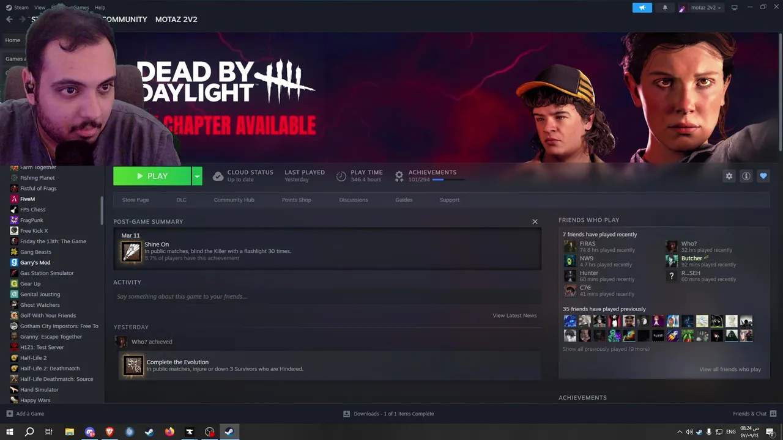This screenshot has height=440, width=783.
Task: Open the Store Page tab
Action: tap(135, 200)
